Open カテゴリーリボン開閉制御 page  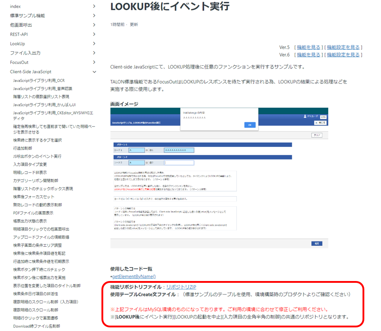(x=36, y=181)
